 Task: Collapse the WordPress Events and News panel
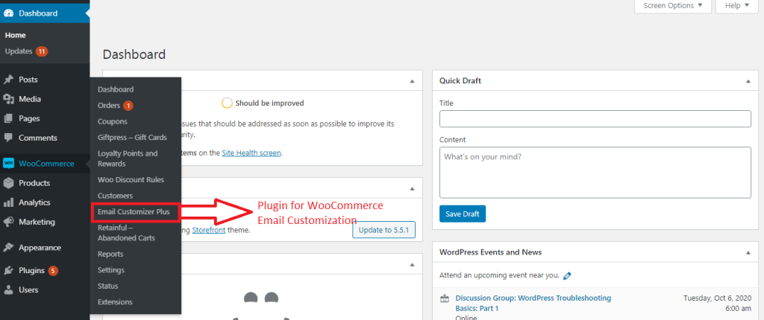click(x=748, y=252)
